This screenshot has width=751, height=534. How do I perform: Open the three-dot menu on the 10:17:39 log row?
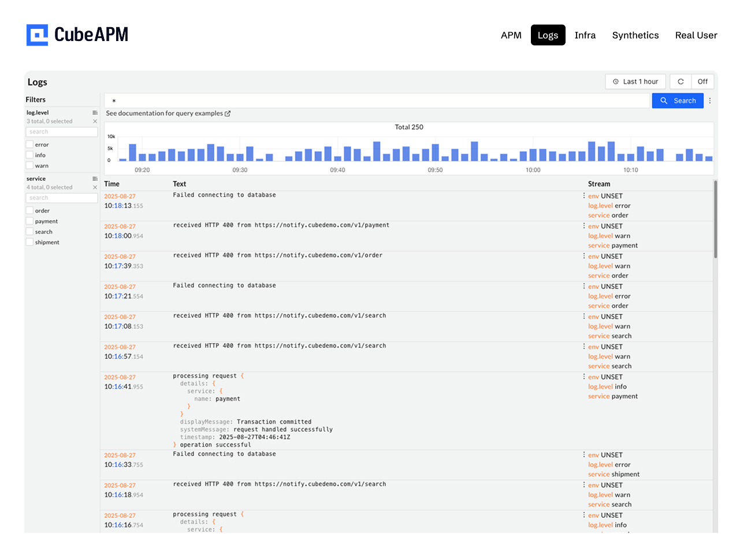(585, 255)
